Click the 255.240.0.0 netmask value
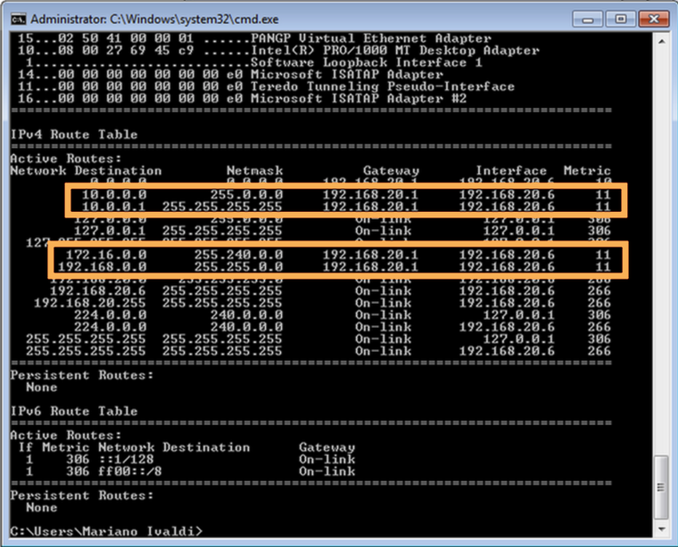This screenshot has height=547, width=678. pos(238,255)
